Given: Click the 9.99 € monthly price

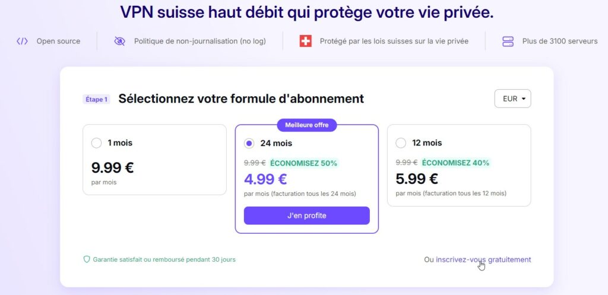Looking at the screenshot, I should point(113,168).
